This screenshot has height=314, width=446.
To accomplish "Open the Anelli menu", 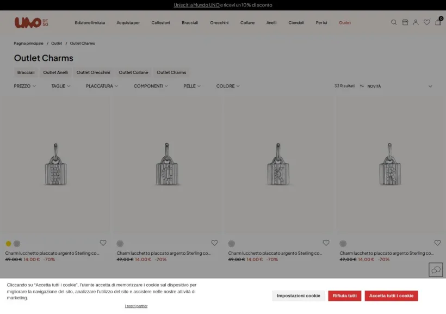I will pyautogui.click(x=271, y=22).
